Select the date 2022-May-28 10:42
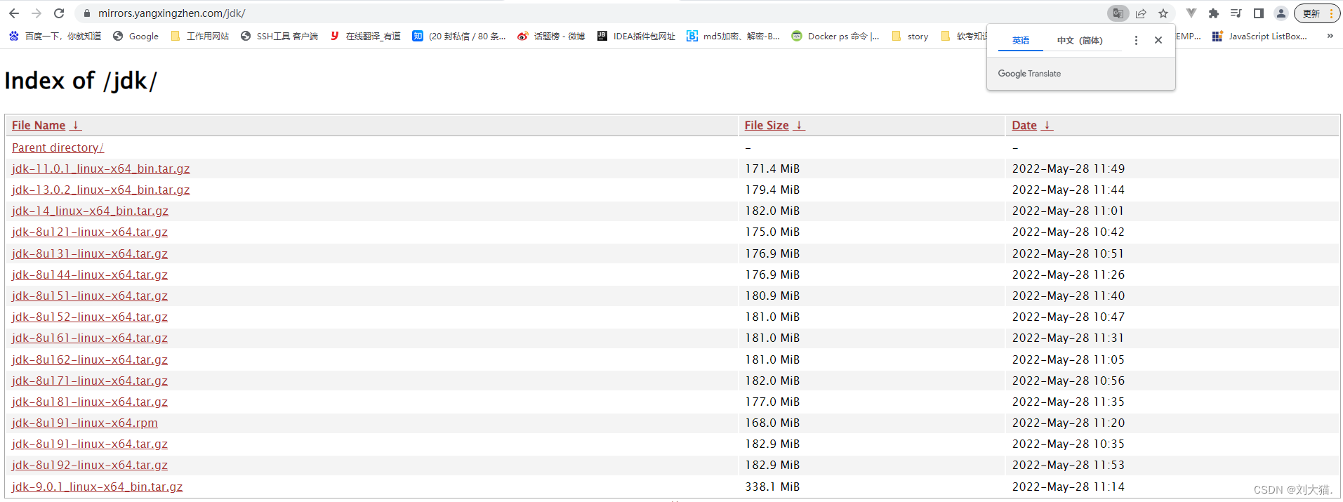This screenshot has height=502, width=1343. pyautogui.click(x=1069, y=232)
